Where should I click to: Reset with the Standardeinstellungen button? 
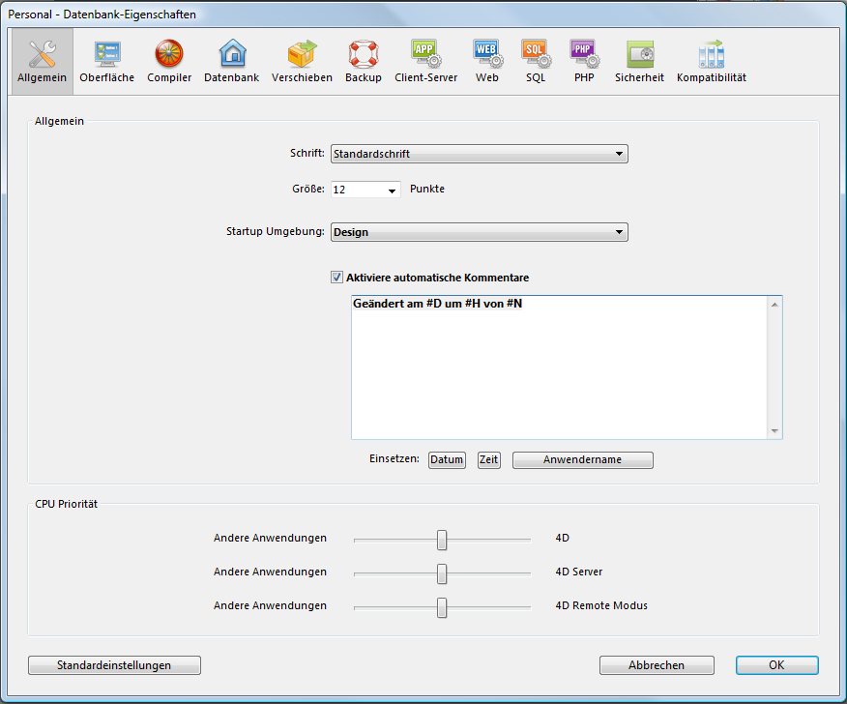[x=114, y=665]
